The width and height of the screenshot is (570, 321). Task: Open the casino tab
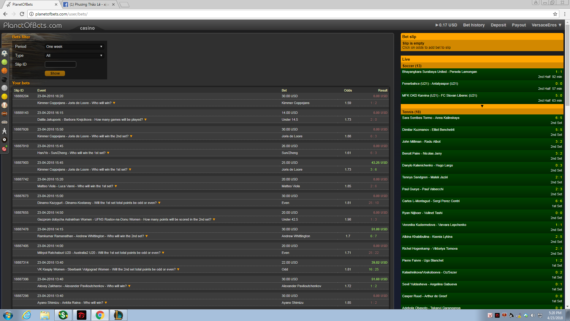point(87,28)
